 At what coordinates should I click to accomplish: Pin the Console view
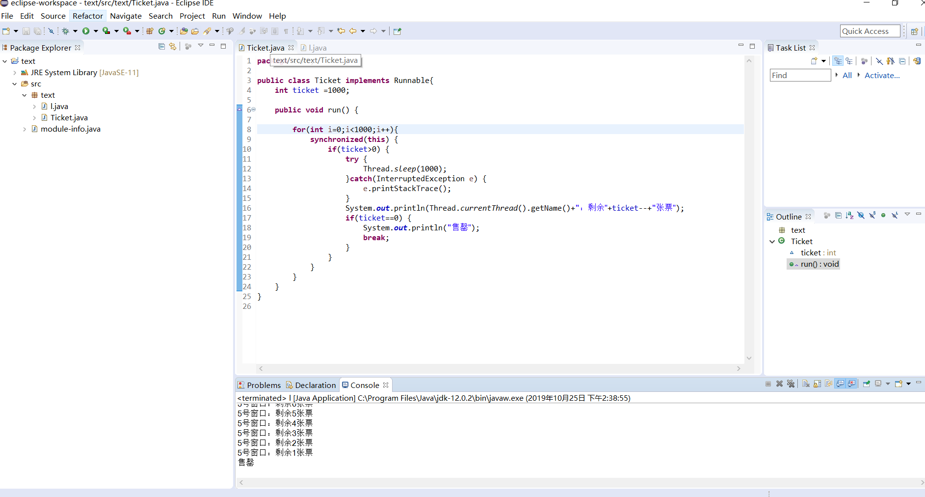click(866, 384)
